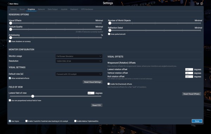Uncheck Allow windshield effects
The width and height of the screenshot is (211, 134).
point(10,78)
